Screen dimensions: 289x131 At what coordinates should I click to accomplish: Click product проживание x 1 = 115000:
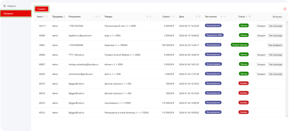(118, 103)
